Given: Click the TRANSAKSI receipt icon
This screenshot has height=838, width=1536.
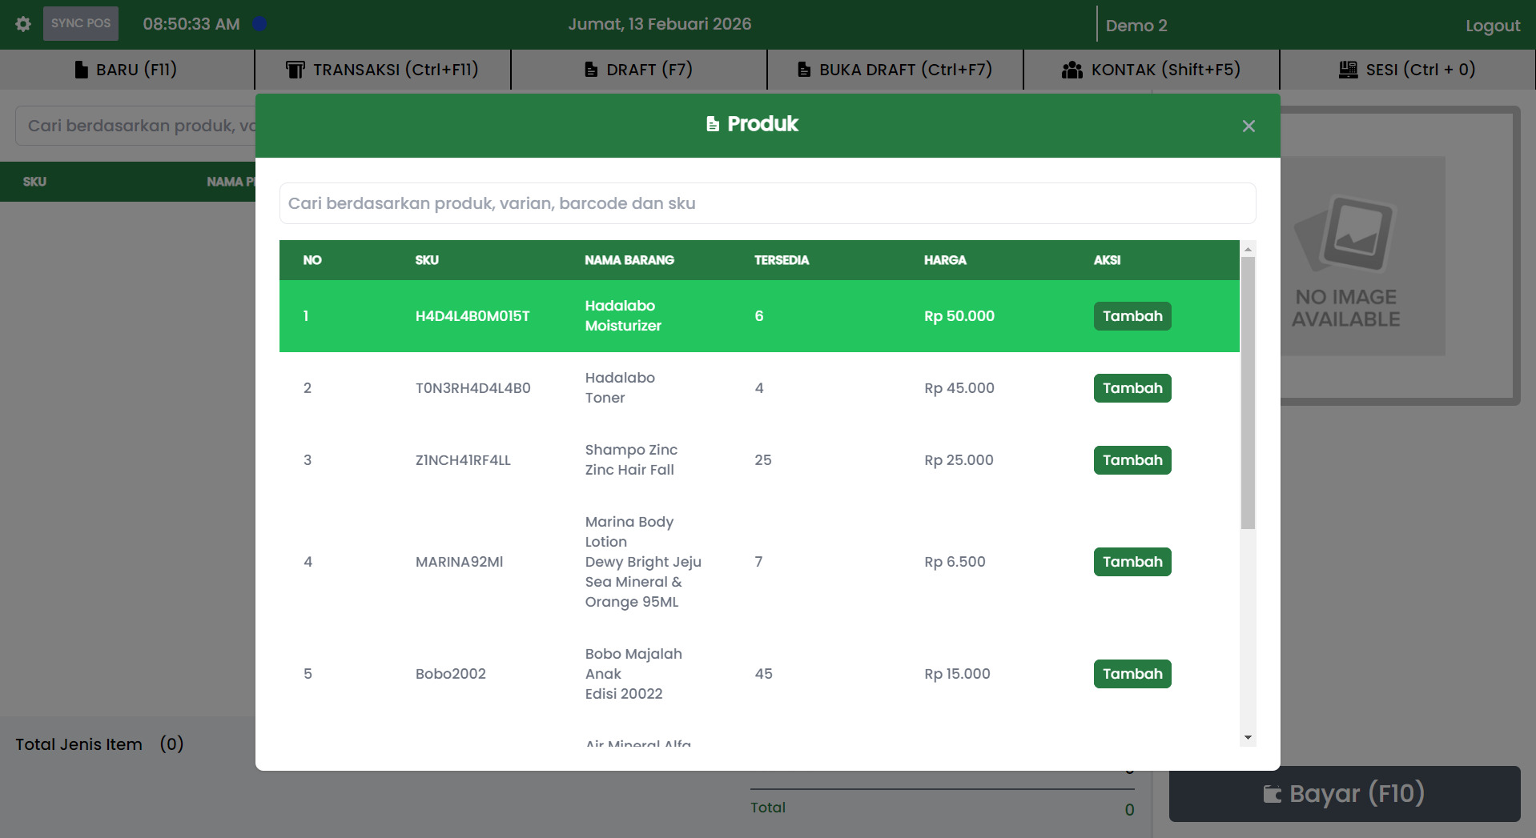Looking at the screenshot, I should point(295,70).
